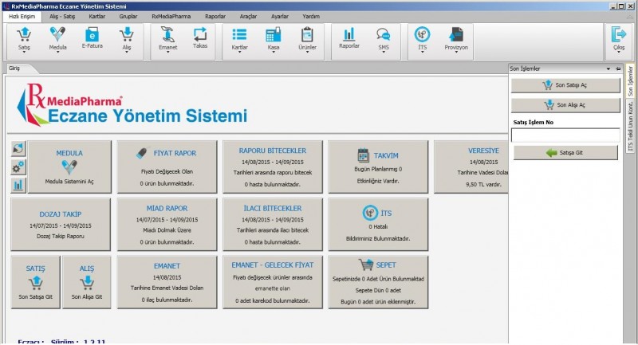Open the Raporlar menu in menu bar
Image resolution: width=638 pixels, height=345 pixels.
(215, 15)
